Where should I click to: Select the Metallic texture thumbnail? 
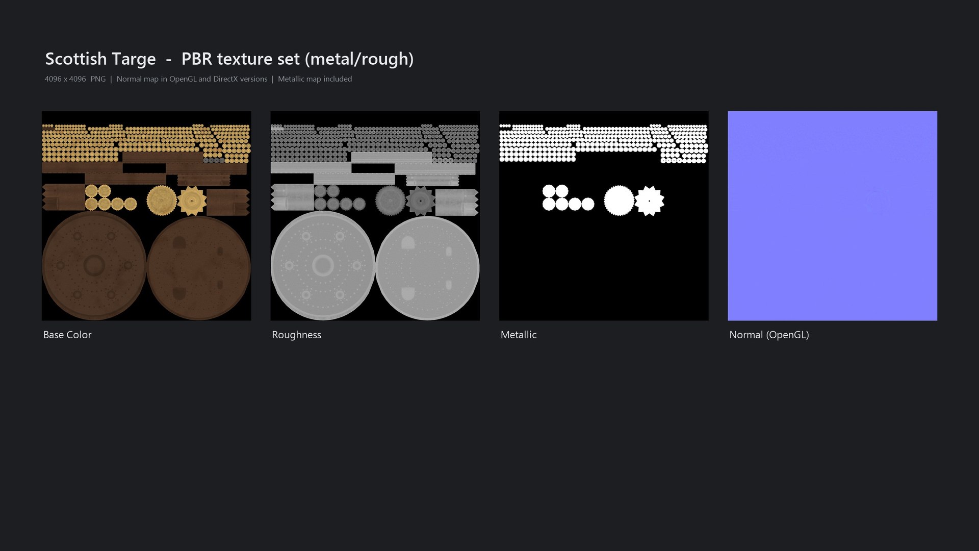coord(604,216)
